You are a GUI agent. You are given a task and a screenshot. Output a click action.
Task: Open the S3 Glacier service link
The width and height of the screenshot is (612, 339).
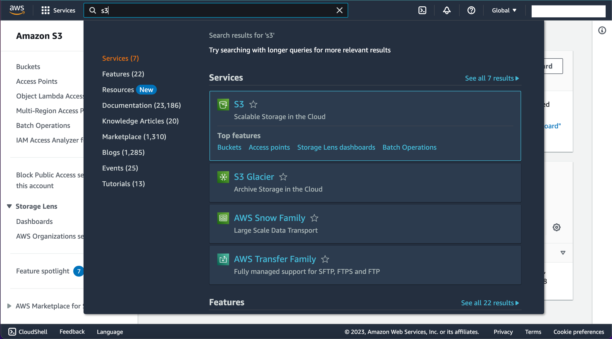254,177
